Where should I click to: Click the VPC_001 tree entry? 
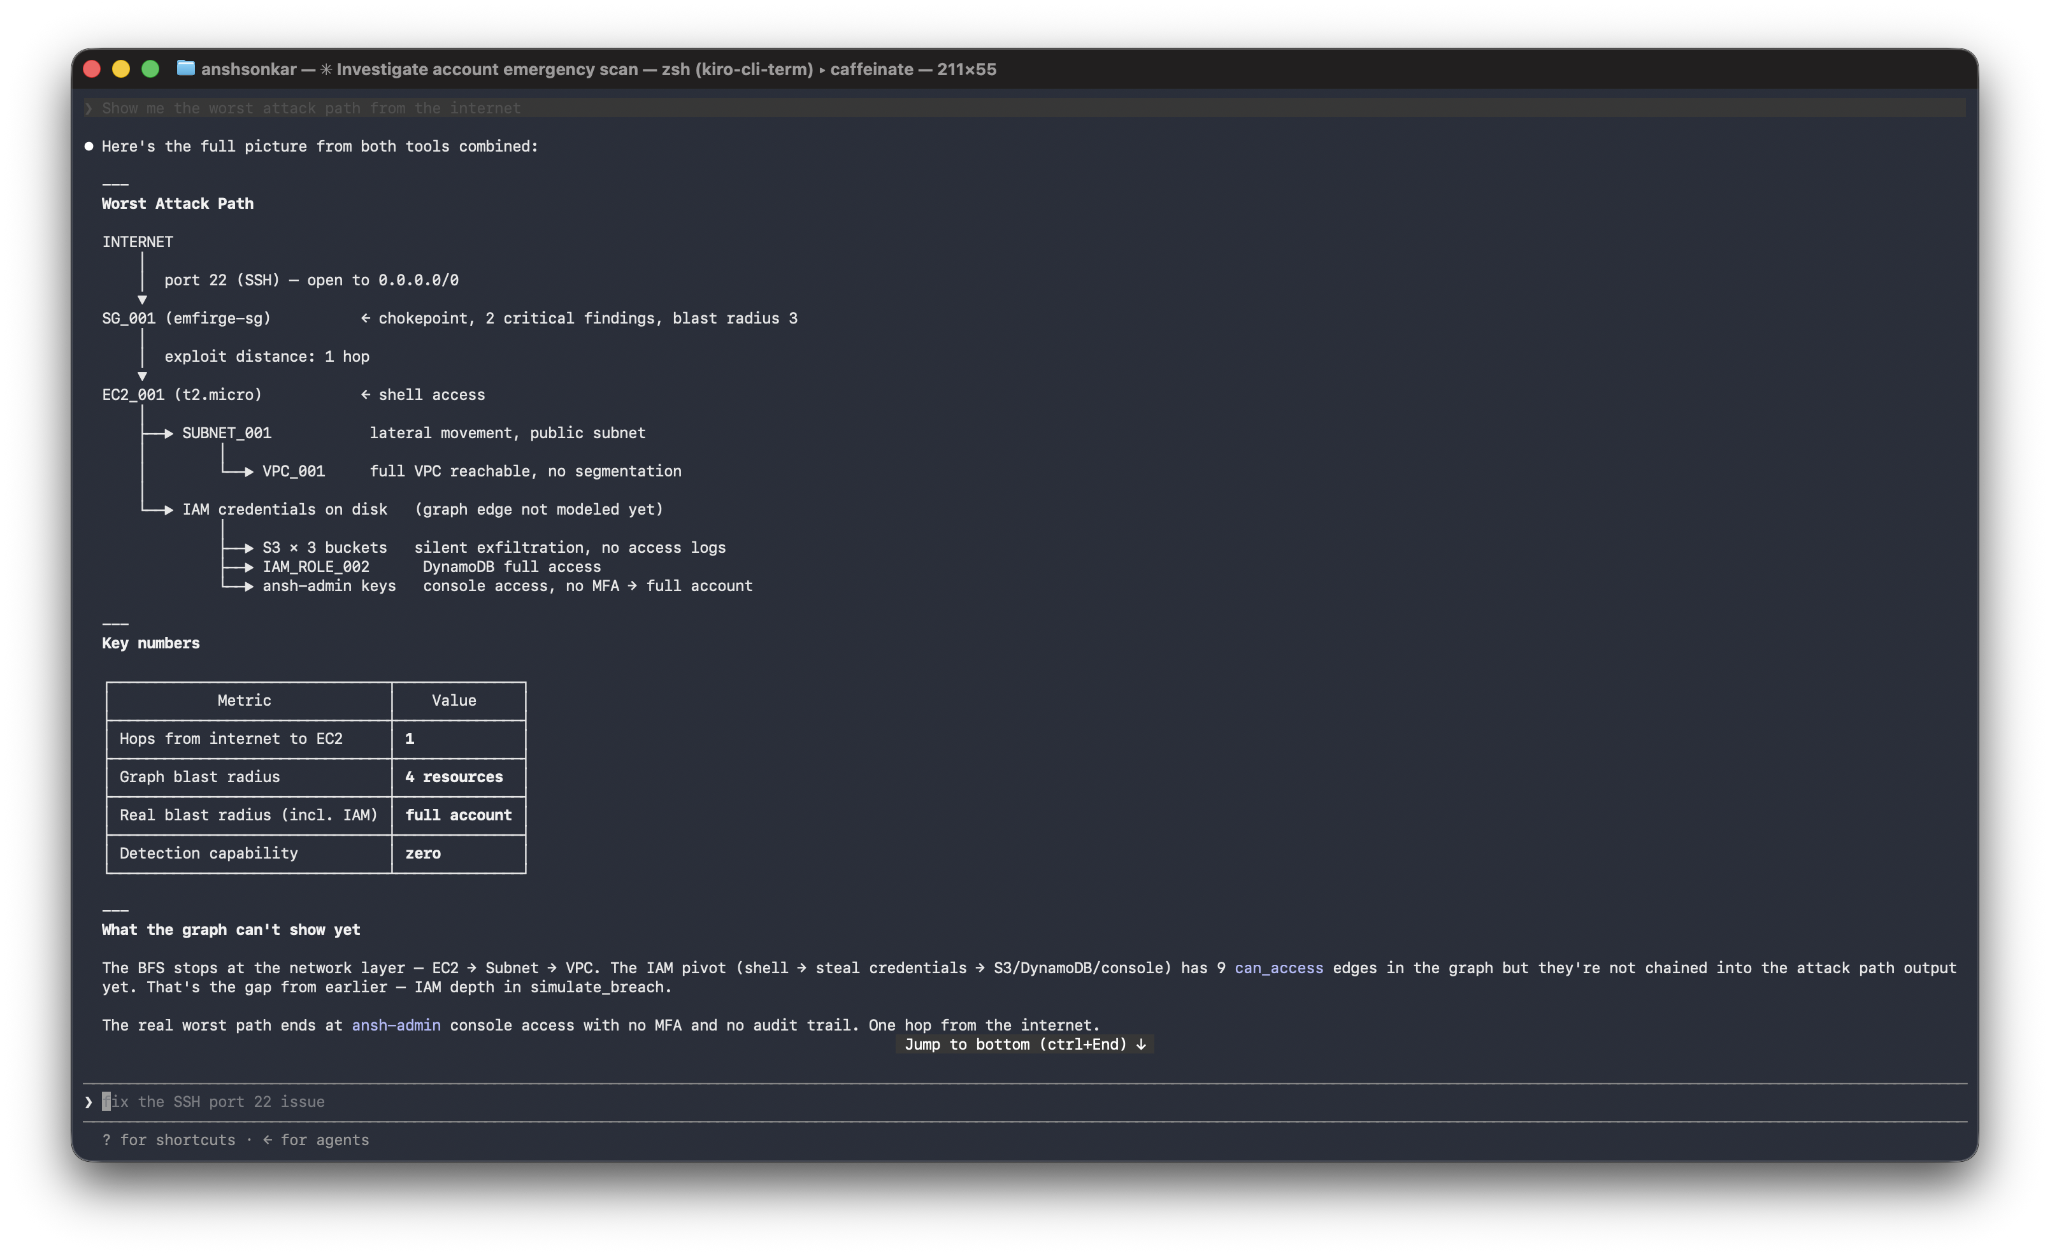pos(294,471)
